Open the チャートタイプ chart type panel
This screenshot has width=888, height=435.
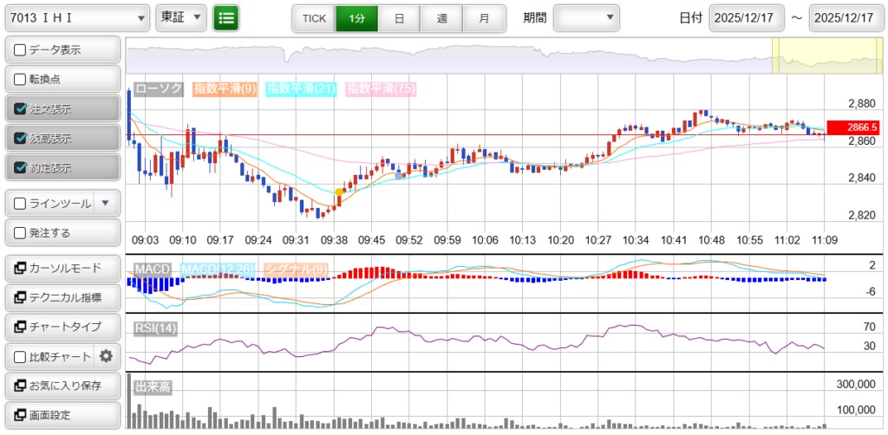[x=61, y=327]
